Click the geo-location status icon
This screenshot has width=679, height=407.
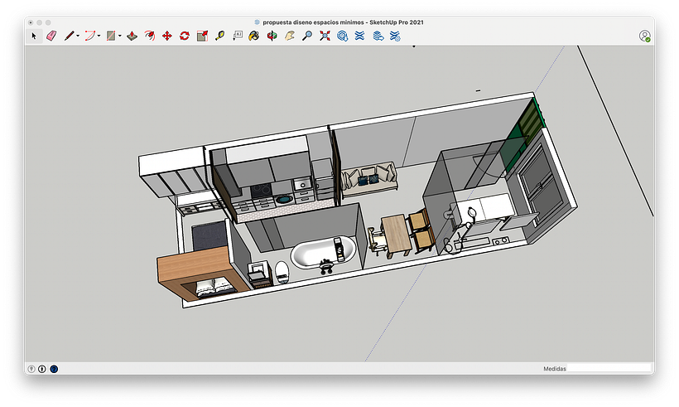pyautogui.click(x=31, y=369)
